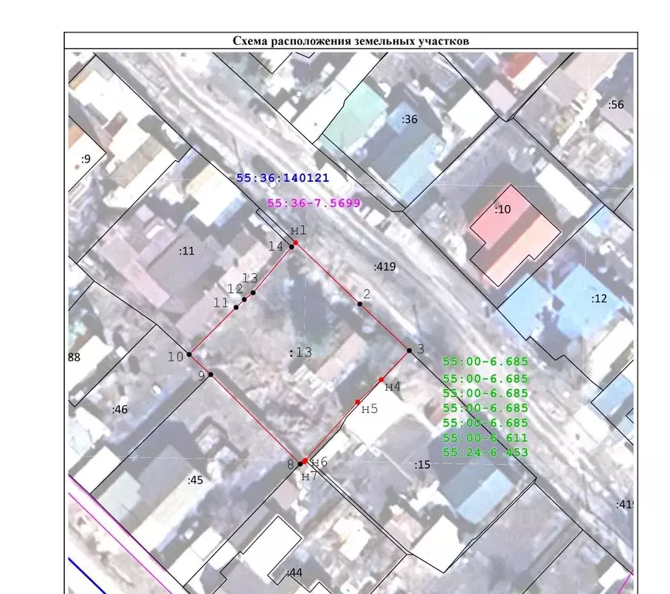Image resolution: width=670 pixels, height=594 pixels.
Task: Click the magenta zone label 55:36-7.5699
Action: (314, 203)
